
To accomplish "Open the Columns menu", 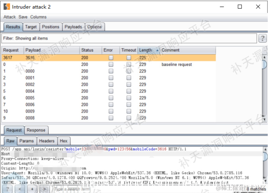I will 38,17.
